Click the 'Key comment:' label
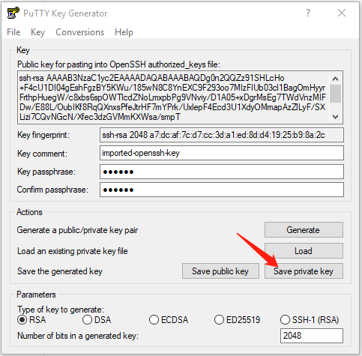Viewport: 362px width, 356px height. click(x=42, y=154)
